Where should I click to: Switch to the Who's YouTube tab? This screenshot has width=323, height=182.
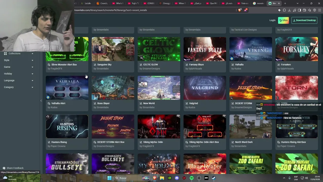tap(118, 3)
